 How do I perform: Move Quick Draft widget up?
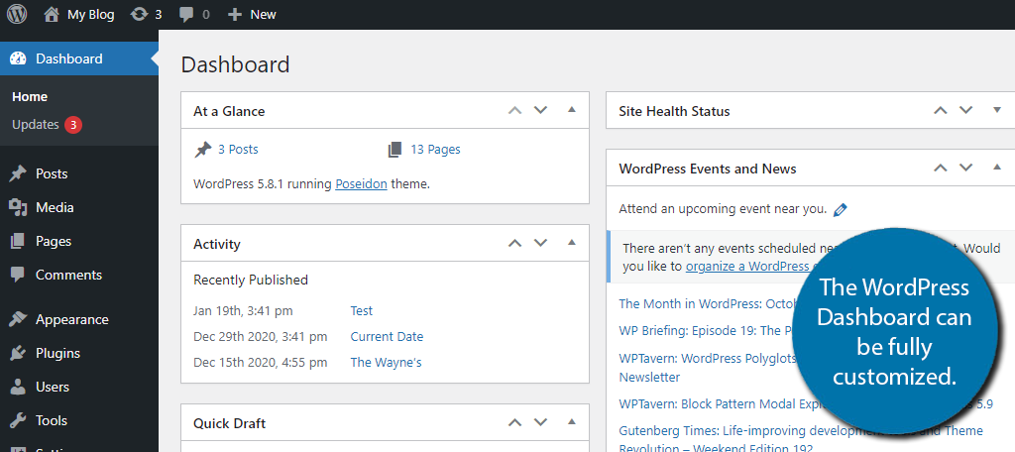(x=514, y=422)
